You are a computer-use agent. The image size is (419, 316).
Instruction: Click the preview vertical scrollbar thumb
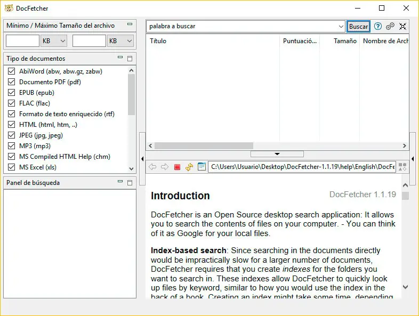tap(405, 196)
